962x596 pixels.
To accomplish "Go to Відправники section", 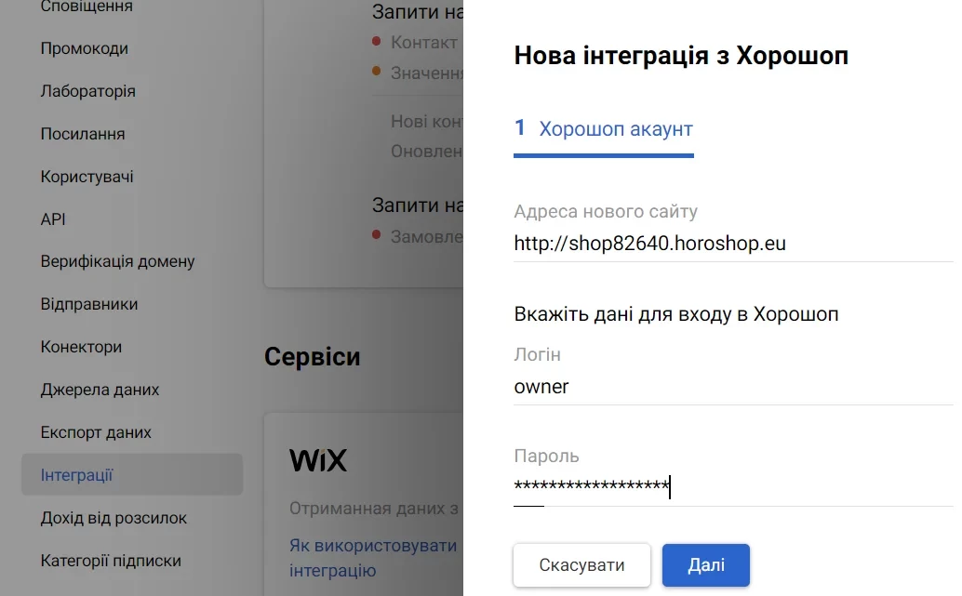I will (x=89, y=304).
